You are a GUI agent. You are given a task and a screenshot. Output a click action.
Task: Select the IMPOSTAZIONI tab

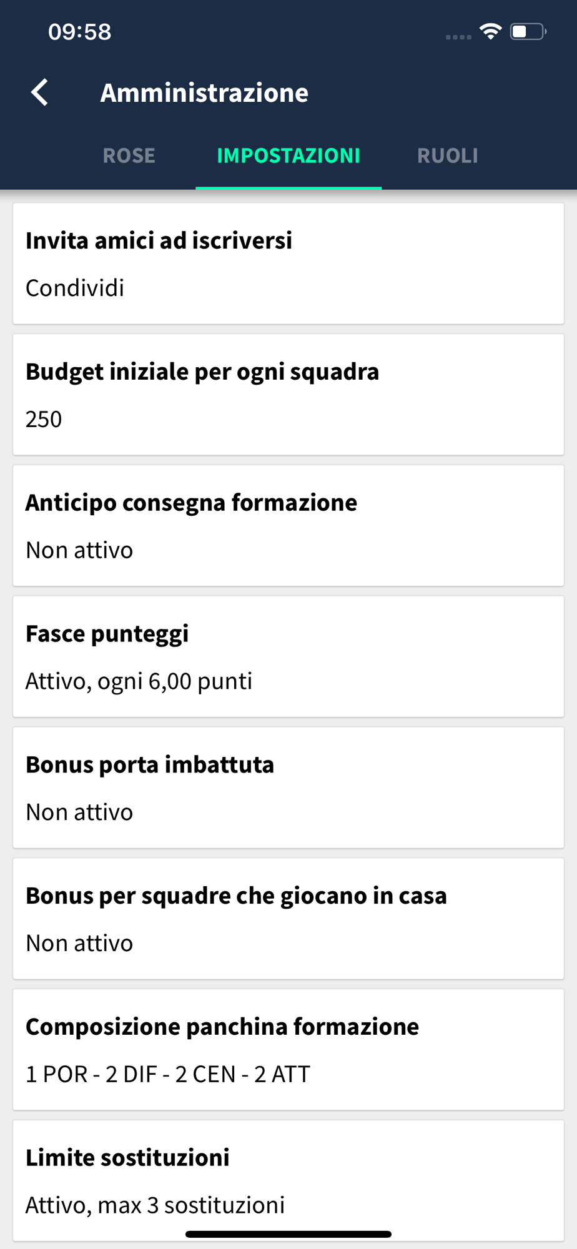288,156
